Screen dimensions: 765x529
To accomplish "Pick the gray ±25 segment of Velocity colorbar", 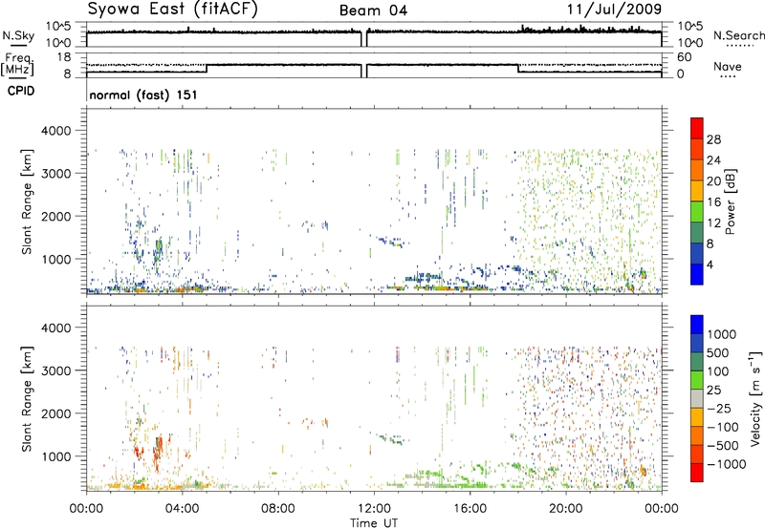I will coord(697,398).
